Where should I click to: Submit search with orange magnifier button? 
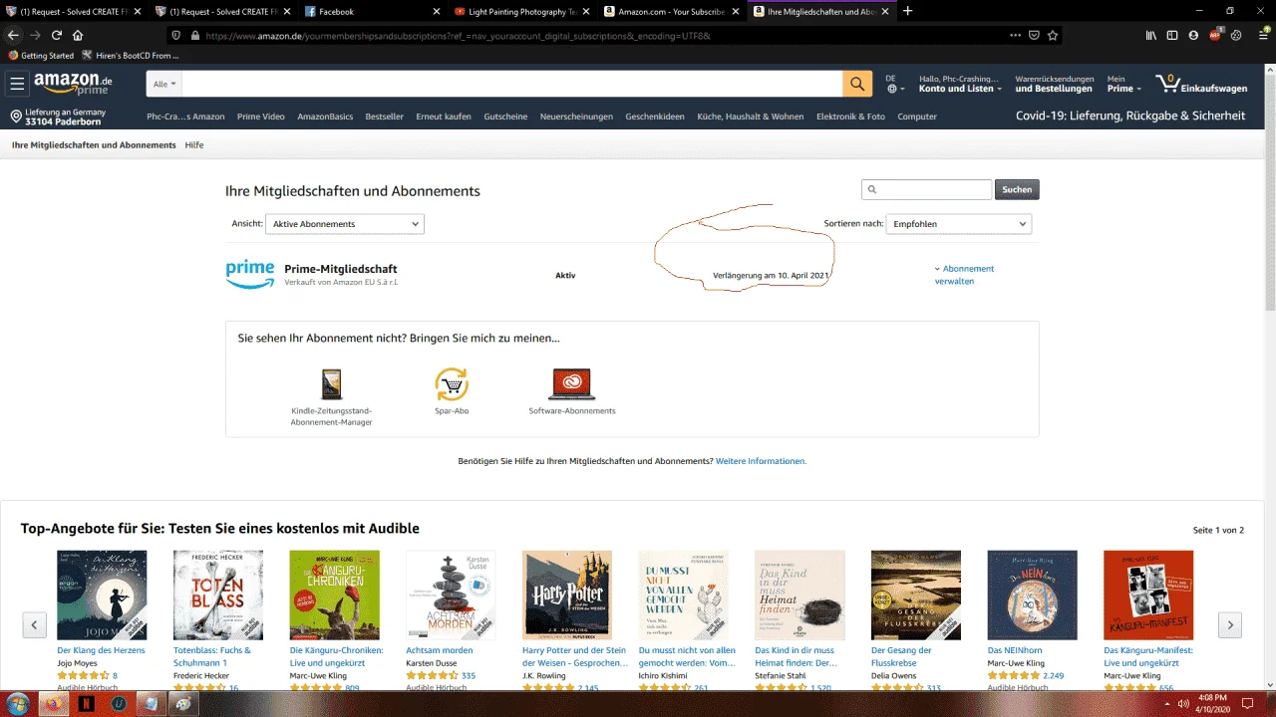857,84
